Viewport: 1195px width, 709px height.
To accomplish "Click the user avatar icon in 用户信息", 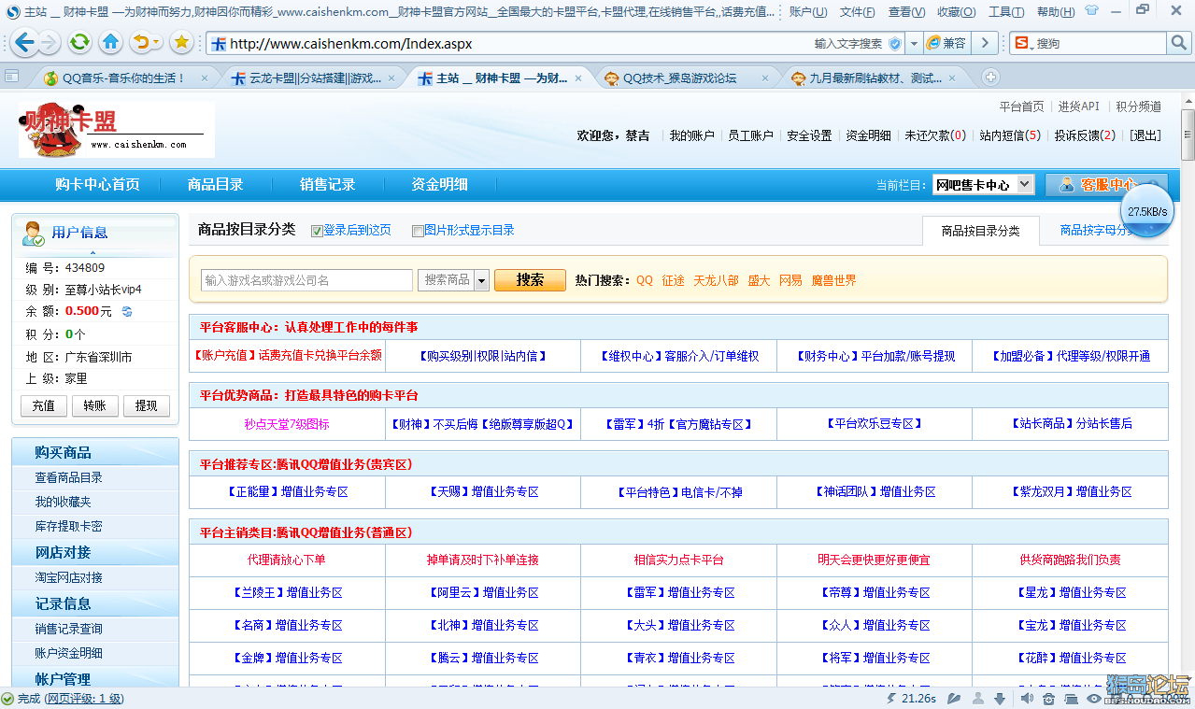I will pyautogui.click(x=34, y=233).
